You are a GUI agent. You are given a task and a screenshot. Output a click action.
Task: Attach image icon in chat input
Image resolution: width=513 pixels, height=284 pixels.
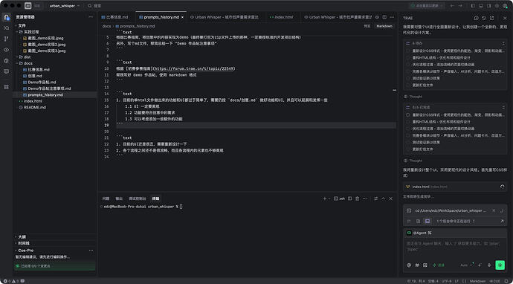coord(425,265)
